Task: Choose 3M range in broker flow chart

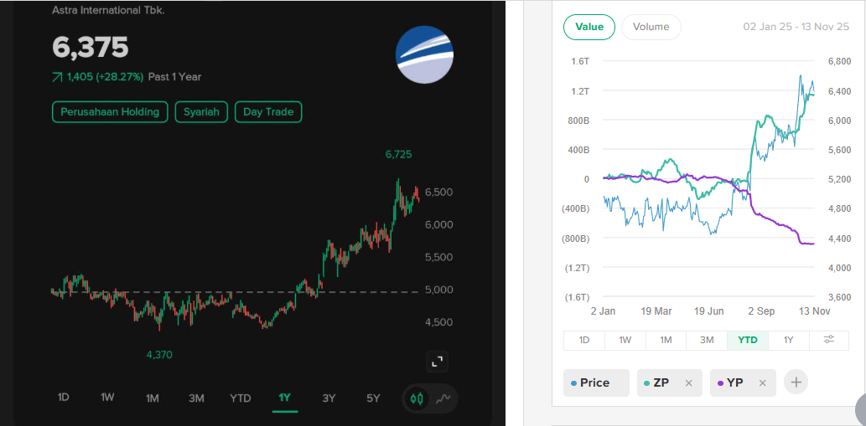Action: click(707, 340)
